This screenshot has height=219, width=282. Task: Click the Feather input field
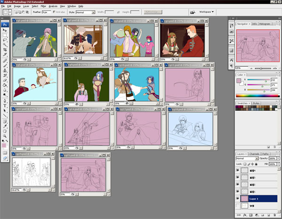[47, 12]
